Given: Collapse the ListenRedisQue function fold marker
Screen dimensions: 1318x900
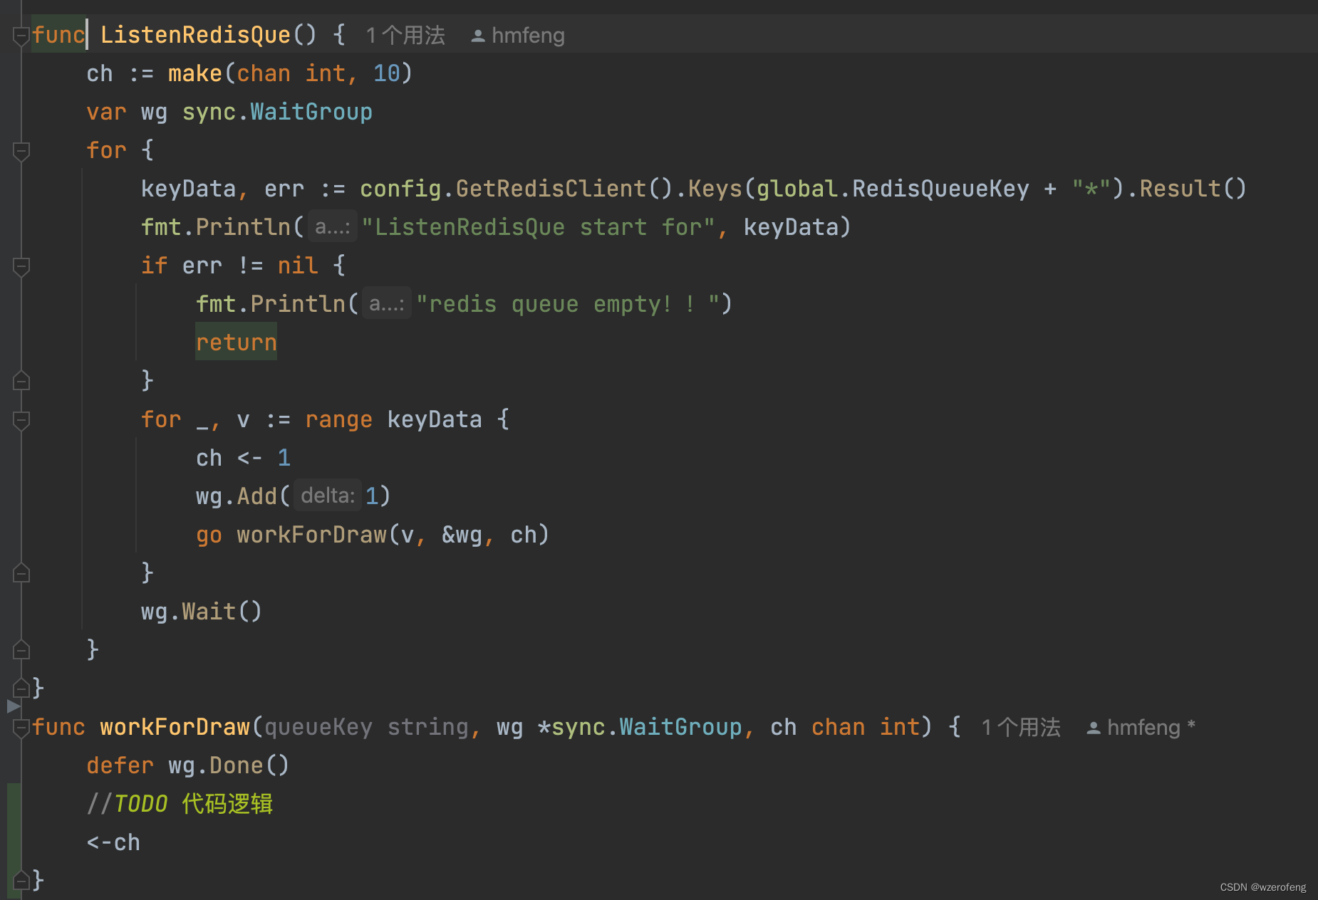Looking at the screenshot, I should coord(21,36).
